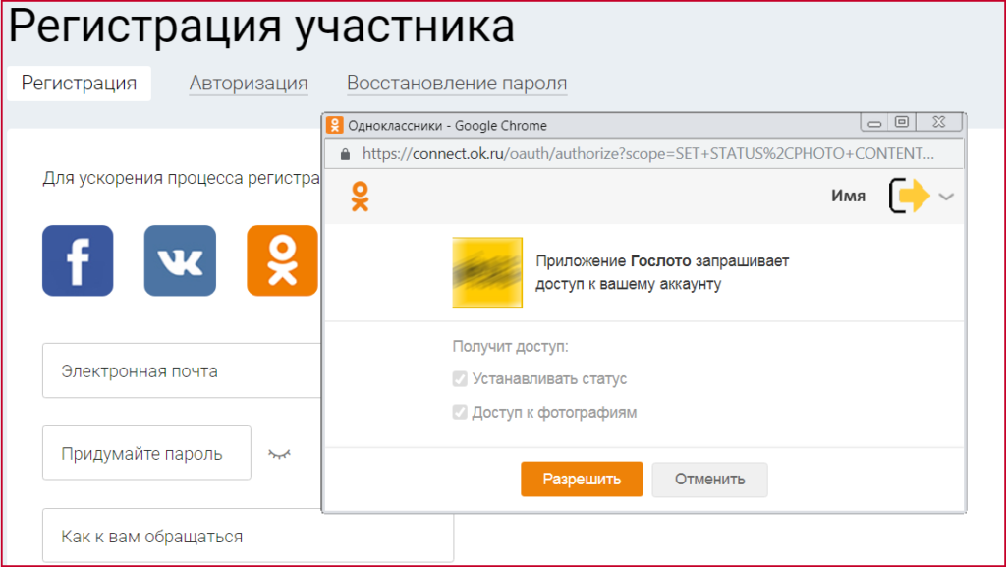Click the Разрешить button
The image size is (1006, 567).
pyautogui.click(x=582, y=480)
